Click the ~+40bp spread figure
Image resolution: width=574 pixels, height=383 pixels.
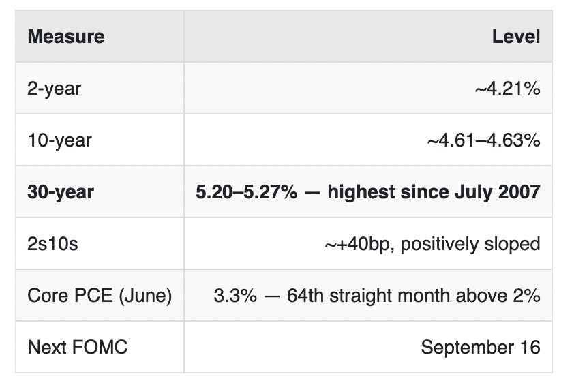pyautogui.click(x=359, y=244)
